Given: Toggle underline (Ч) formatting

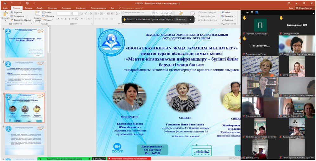Looking at the screenshot, I should pos(65,19).
